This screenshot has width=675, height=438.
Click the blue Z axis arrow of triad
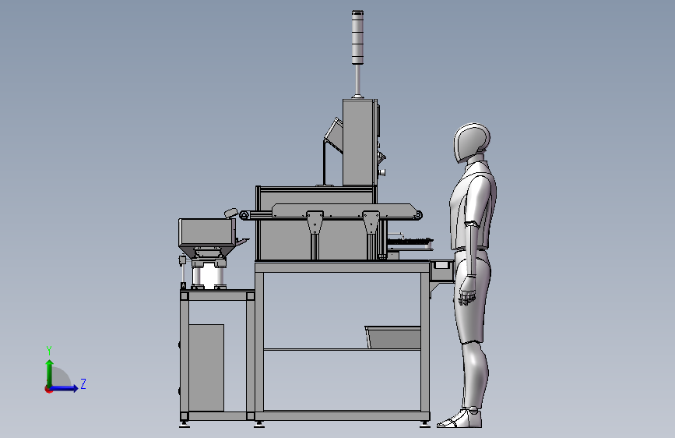coord(65,388)
